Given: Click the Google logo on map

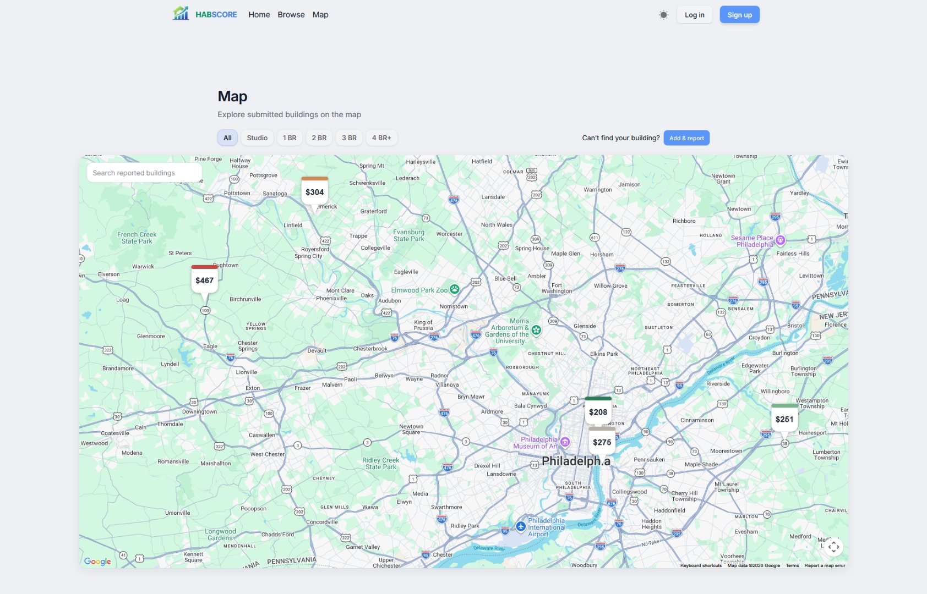Looking at the screenshot, I should click(97, 561).
